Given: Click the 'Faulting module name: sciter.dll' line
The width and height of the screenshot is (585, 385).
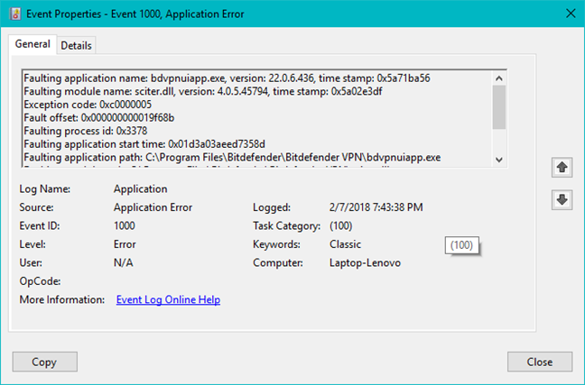Looking at the screenshot, I should [203, 91].
